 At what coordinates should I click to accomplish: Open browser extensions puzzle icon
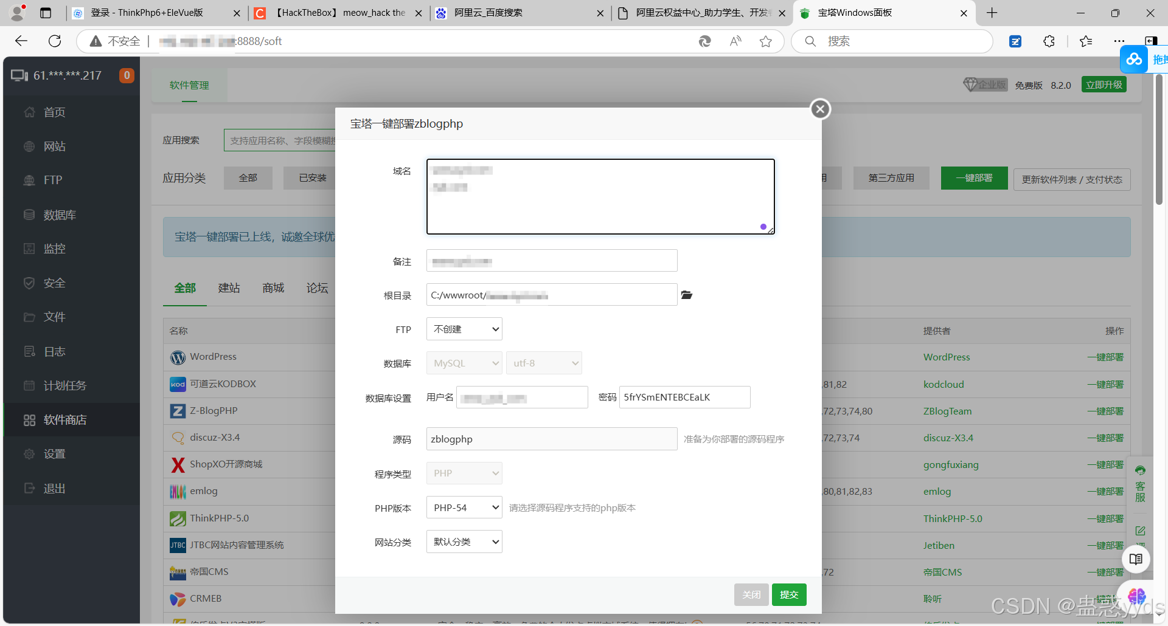coord(1049,41)
